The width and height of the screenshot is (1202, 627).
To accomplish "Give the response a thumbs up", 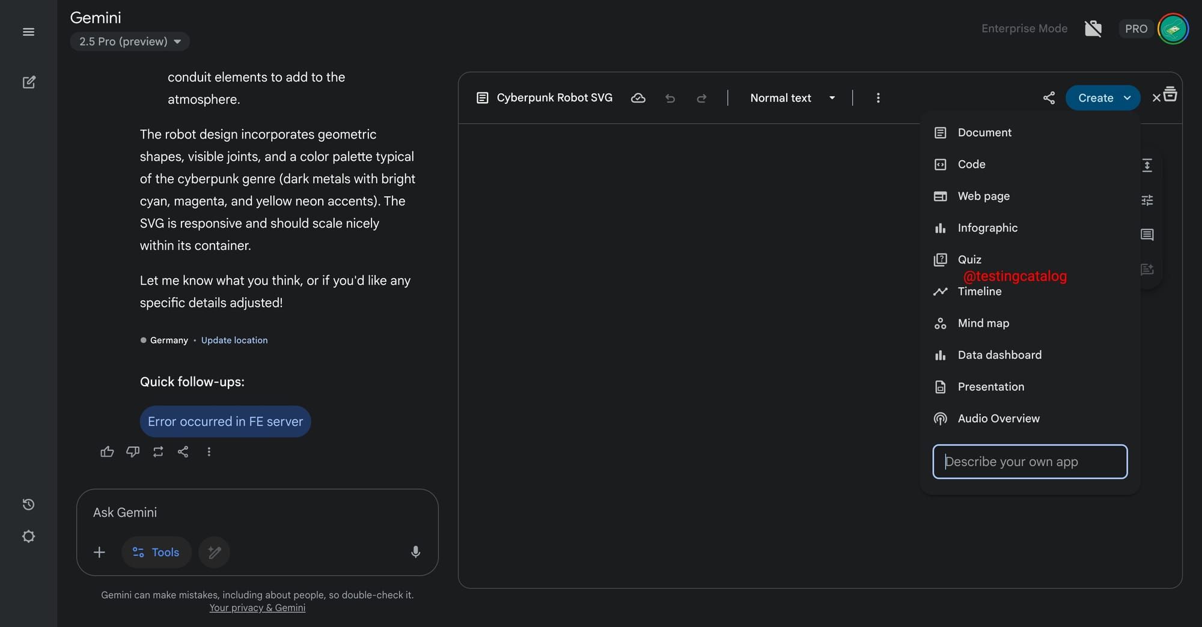I will (x=107, y=452).
